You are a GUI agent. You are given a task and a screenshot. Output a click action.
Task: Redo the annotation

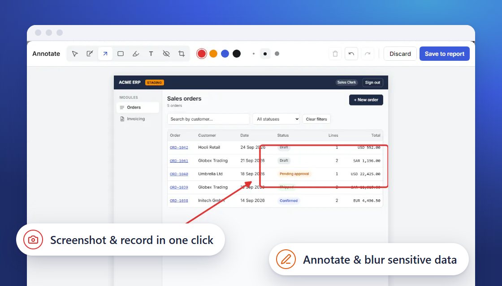(x=368, y=54)
